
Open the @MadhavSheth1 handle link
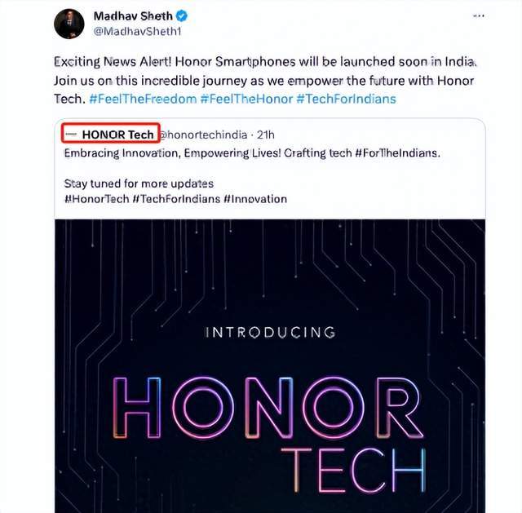tap(138, 31)
